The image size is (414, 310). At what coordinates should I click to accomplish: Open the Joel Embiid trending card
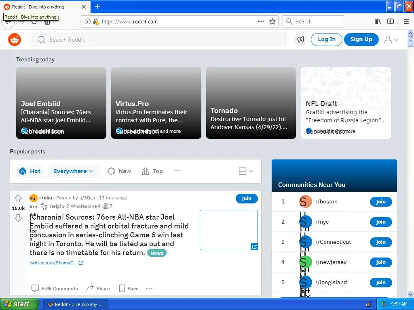coord(61,103)
